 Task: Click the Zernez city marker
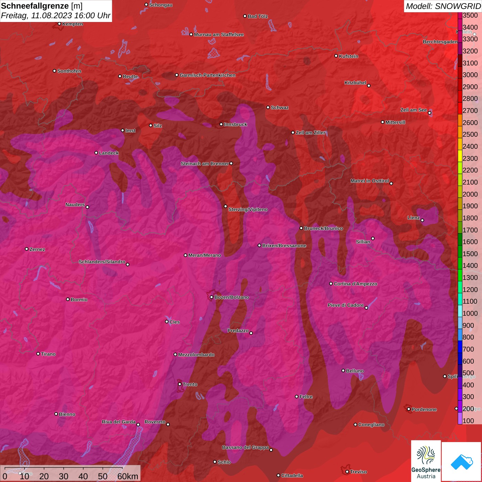[x=27, y=249]
